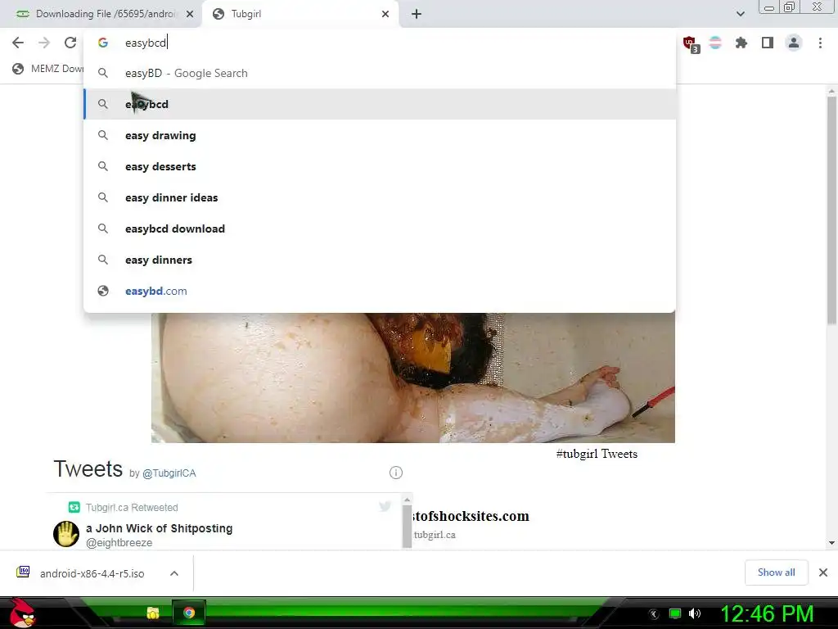Click the Twitter bird icon in tweet

click(x=385, y=506)
